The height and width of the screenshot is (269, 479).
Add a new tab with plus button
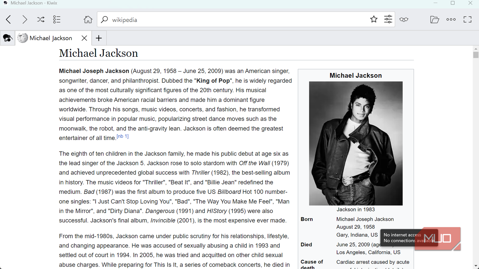(99, 38)
